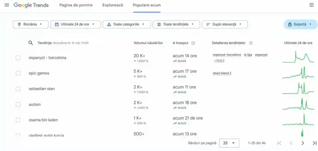The height and width of the screenshot is (151, 318).
Task: Click the Google Trends logo
Action: tap(31, 5)
